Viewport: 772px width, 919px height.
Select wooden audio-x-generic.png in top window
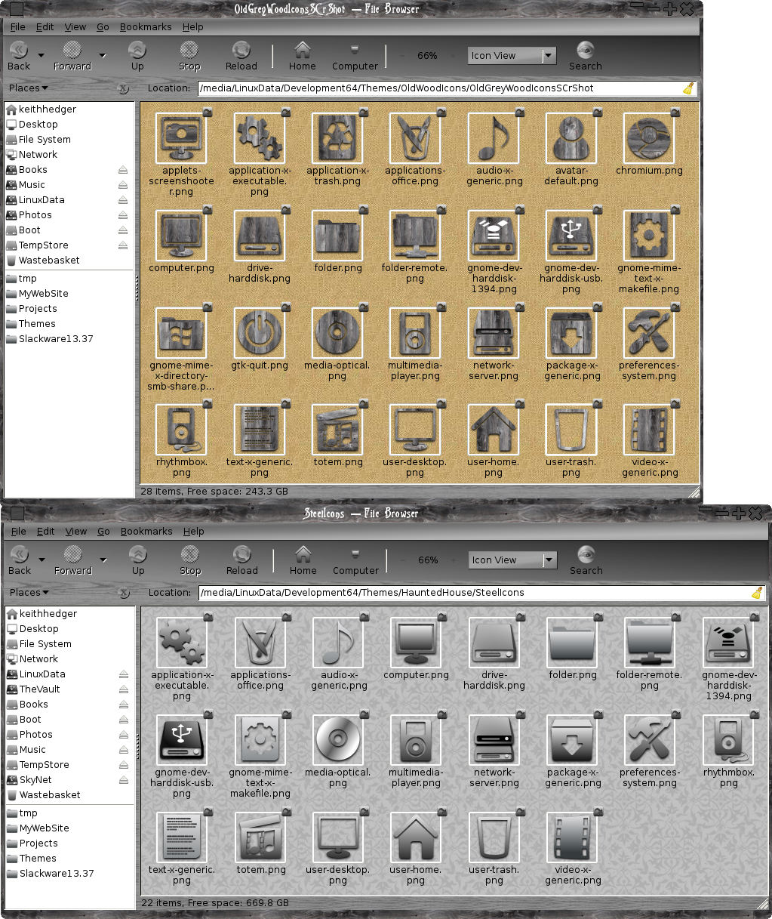click(494, 138)
